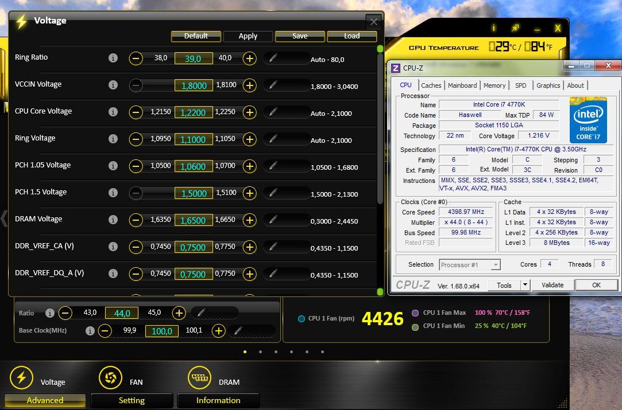This screenshot has height=410, width=622.
Task: Expand the Tools dropdown arrow in CPU-Z
Action: click(x=525, y=285)
